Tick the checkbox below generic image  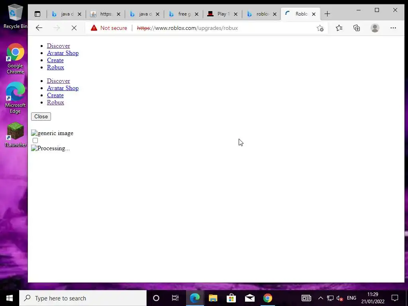35,141
